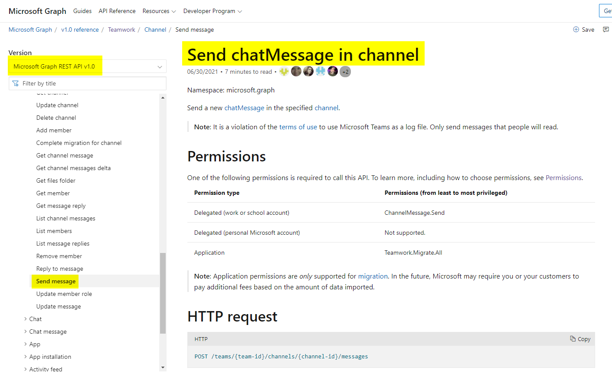The height and width of the screenshot is (374, 612).
Task: Select Reply to message in sidebar
Action: pos(59,269)
